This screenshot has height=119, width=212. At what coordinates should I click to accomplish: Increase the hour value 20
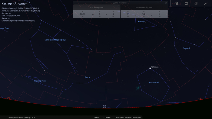coord(128,12)
